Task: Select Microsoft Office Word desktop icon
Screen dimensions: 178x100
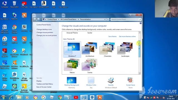Action: click(5, 29)
